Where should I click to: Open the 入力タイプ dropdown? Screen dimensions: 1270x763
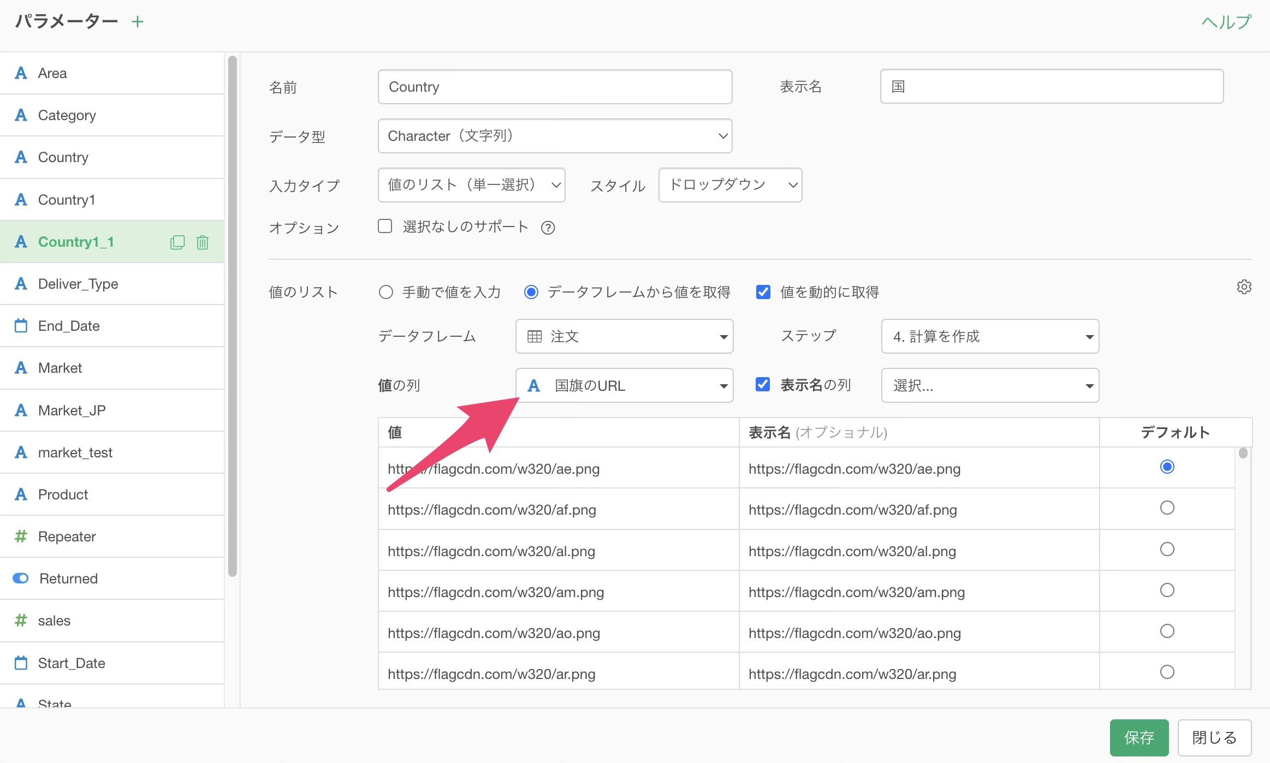click(x=471, y=185)
